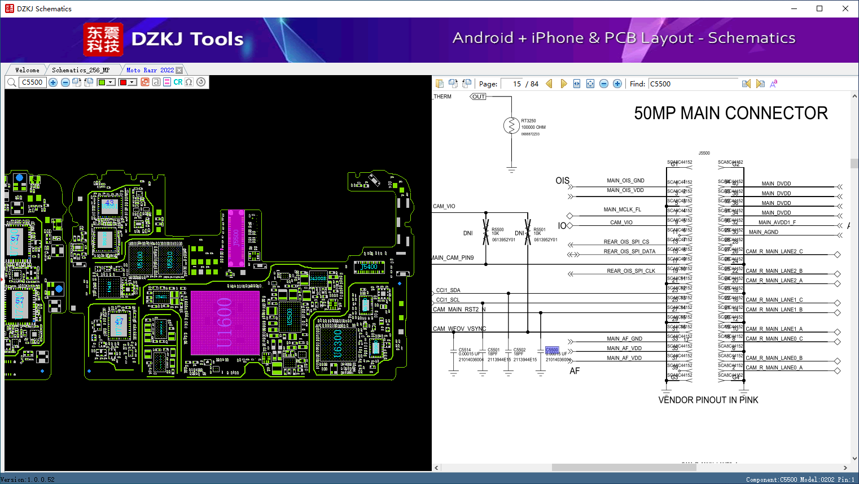Screen dimensions: 859x484
Task: Click the red color swatch
Action: coord(123,82)
